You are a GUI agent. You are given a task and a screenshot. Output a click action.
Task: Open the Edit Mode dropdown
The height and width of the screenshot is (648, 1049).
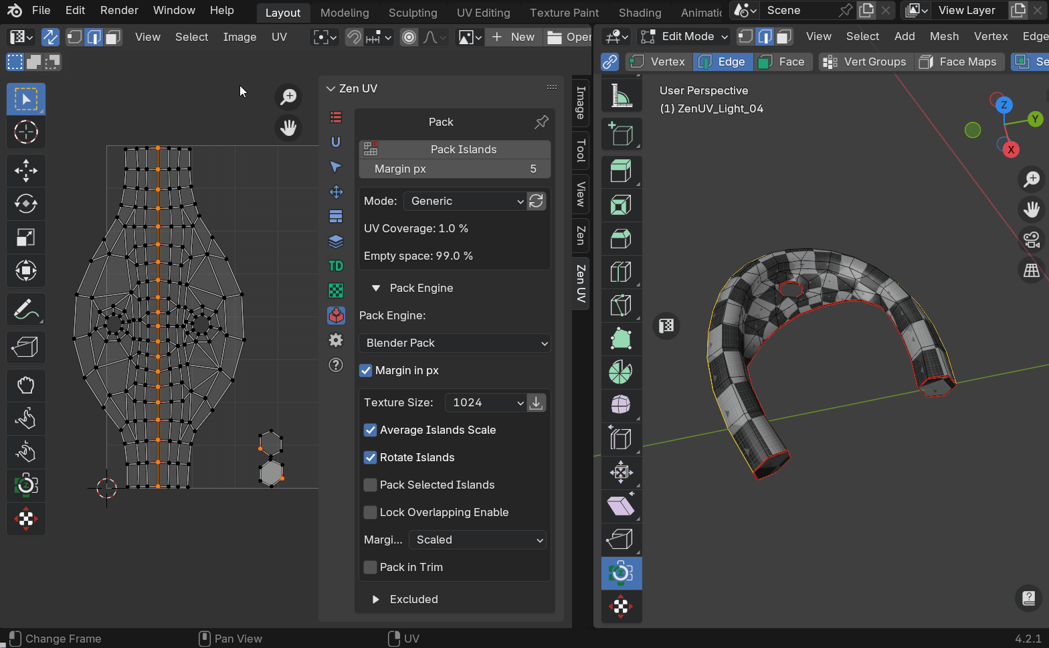coord(683,36)
